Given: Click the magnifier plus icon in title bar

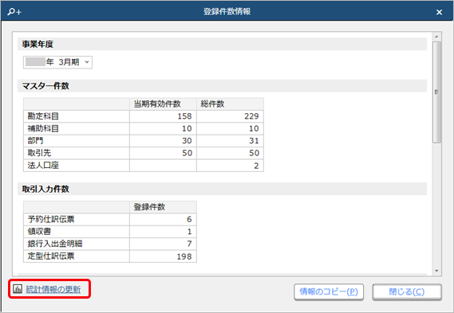Looking at the screenshot, I should pyautogui.click(x=14, y=12).
